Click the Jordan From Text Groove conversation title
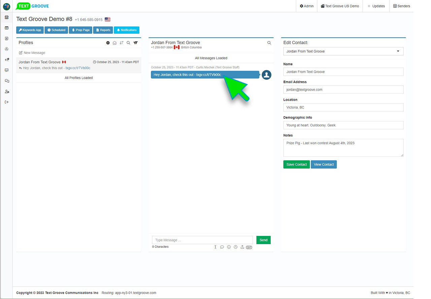 tap(175, 42)
